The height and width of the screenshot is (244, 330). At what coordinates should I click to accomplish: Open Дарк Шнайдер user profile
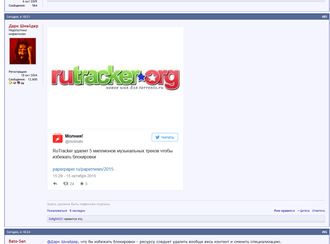24,26
